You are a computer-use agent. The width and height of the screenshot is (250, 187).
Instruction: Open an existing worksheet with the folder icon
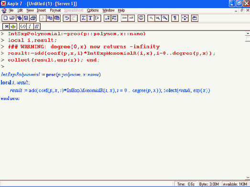point(12,18)
